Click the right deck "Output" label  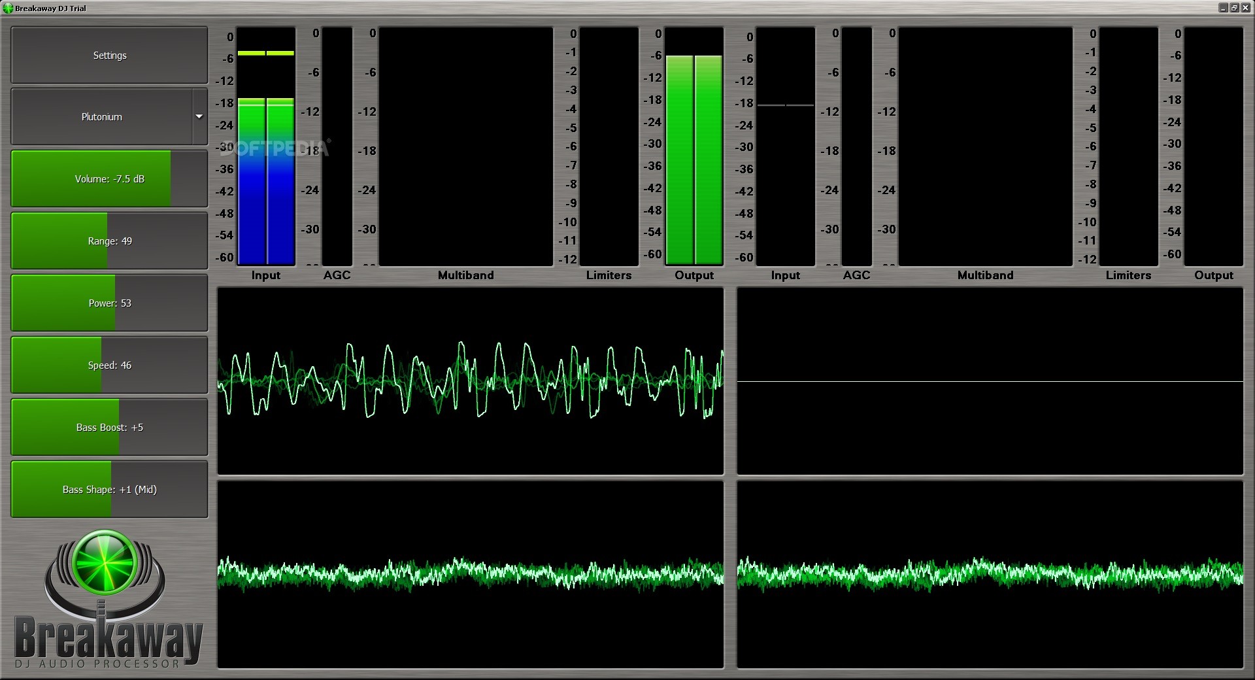pos(1214,275)
